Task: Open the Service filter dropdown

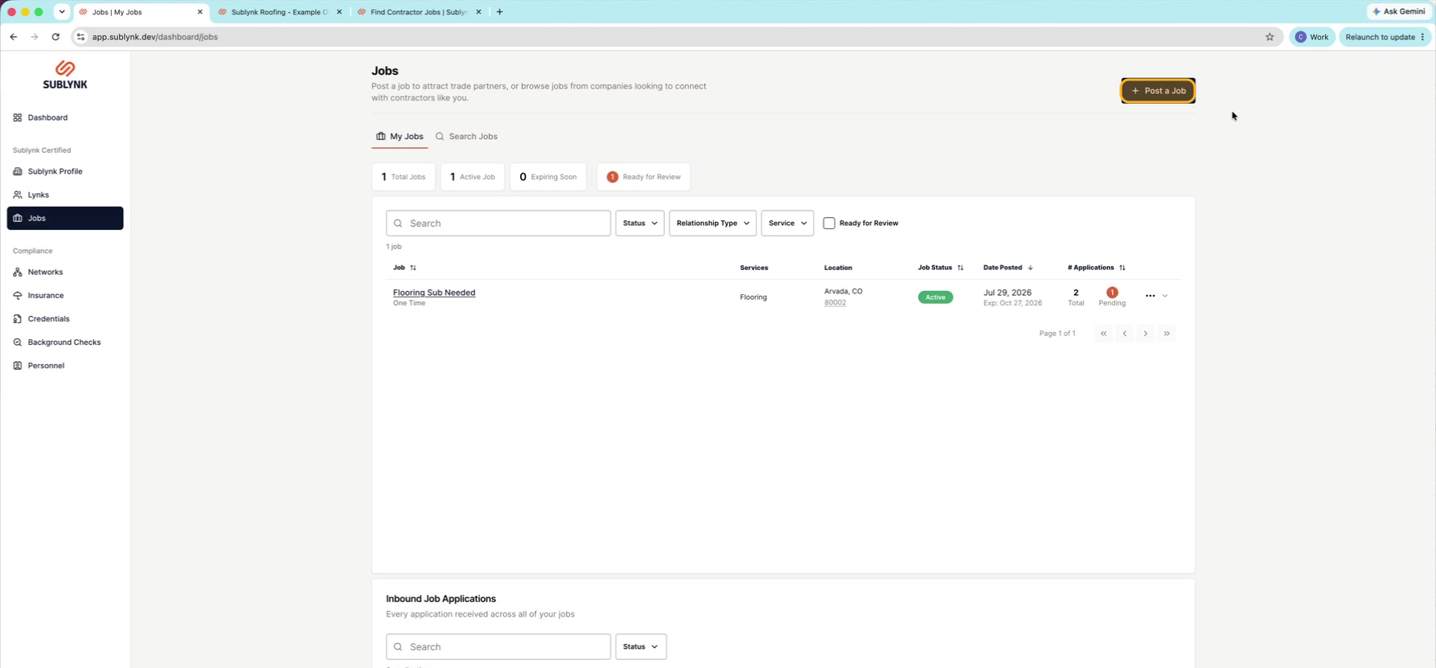Action: pyautogui.click(x=787, y=223)
